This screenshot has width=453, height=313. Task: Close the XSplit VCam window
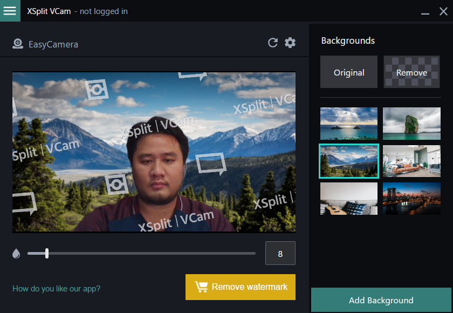coord(443,11)
